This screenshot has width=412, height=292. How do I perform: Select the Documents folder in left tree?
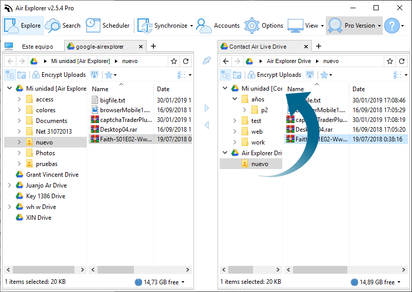[51, 121]
